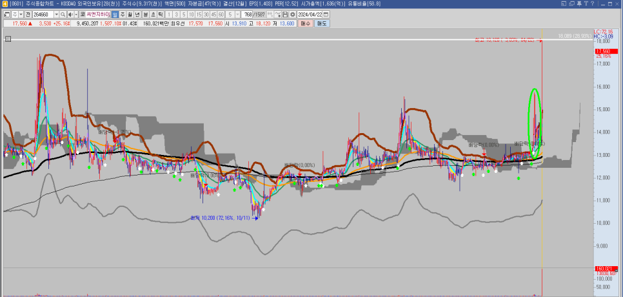This screenshot has width=623, height=297.
Task: Click the red 160,021 volume tag on axis
Action: click(x=605, y=269)
